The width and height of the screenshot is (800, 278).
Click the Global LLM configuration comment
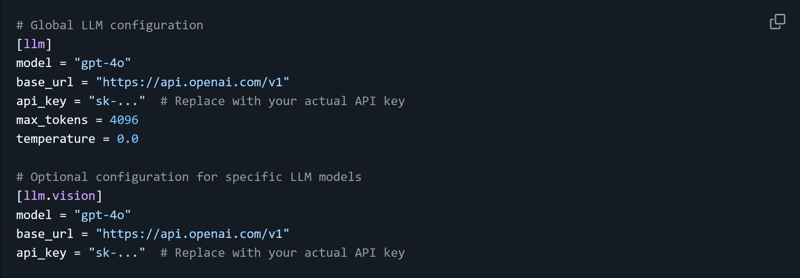tap(109, 25)
